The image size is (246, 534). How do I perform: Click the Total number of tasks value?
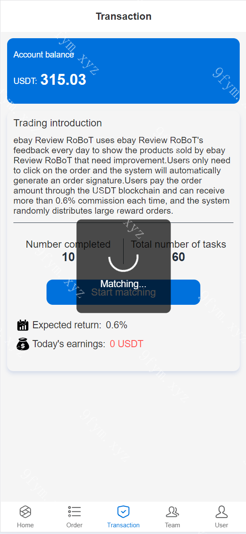pos(178,257)
